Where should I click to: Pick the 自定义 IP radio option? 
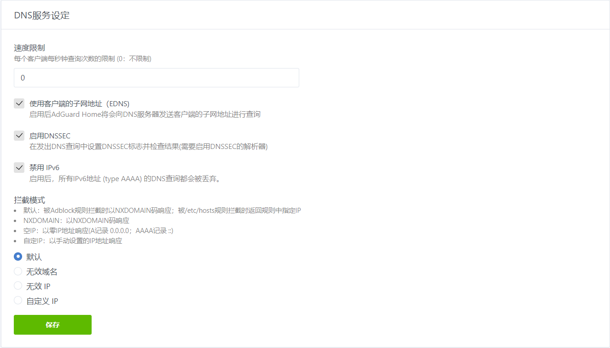pos(18,301)
